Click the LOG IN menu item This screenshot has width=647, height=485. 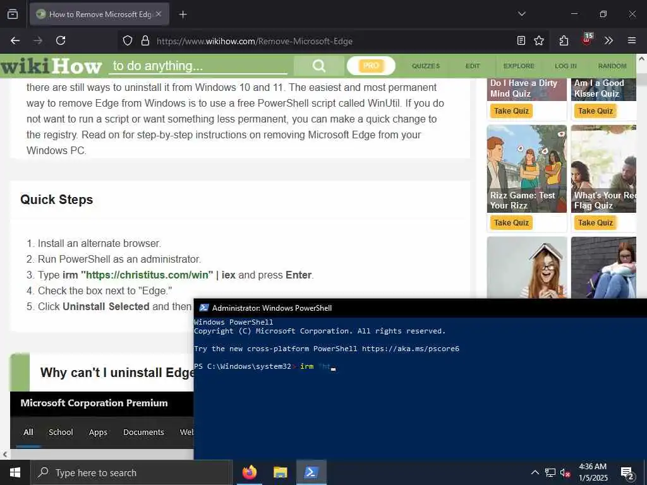(x=565, y=66)
